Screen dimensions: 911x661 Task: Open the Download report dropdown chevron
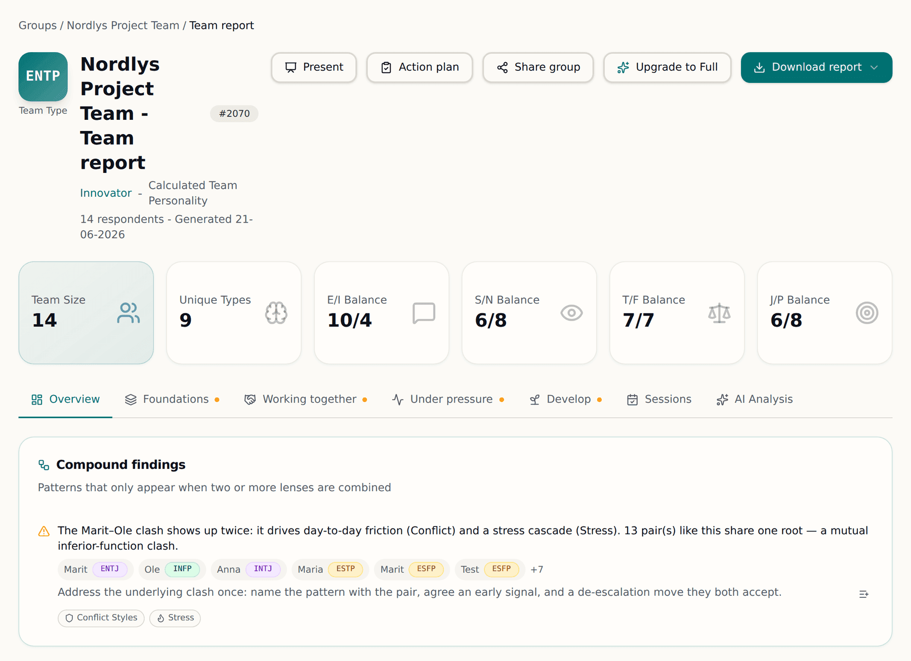(874, 67)
